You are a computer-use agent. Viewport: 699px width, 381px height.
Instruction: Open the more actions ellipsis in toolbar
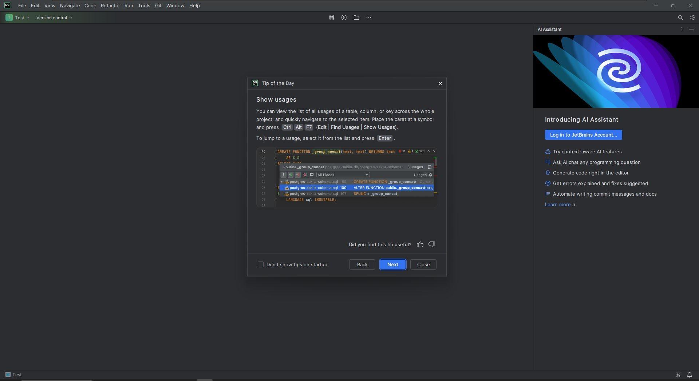click(368, 17)
